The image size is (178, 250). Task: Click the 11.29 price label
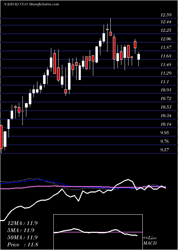[166, 73]
